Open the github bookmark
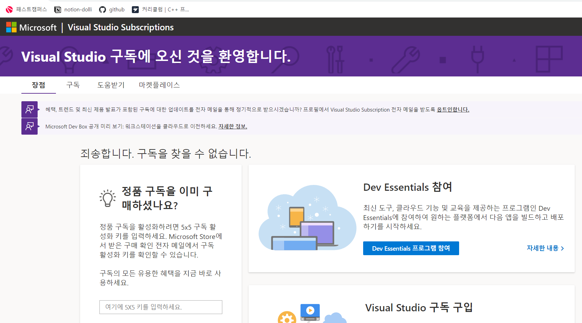The image size is (582, 323). [112, 10]
